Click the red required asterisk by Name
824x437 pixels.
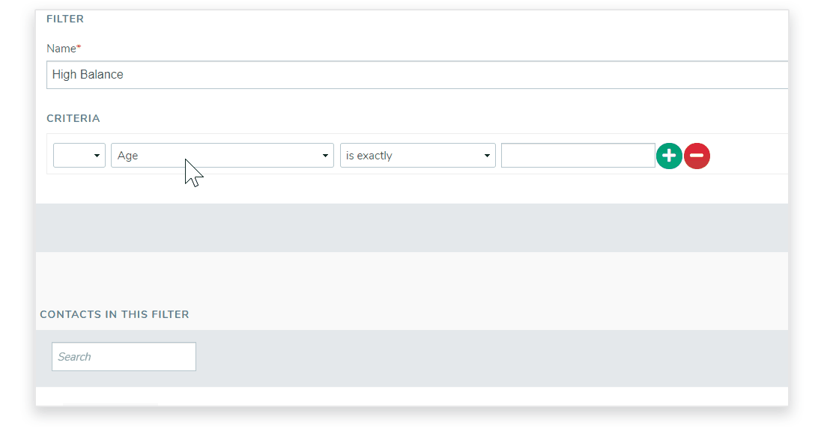tap(79, 46)
